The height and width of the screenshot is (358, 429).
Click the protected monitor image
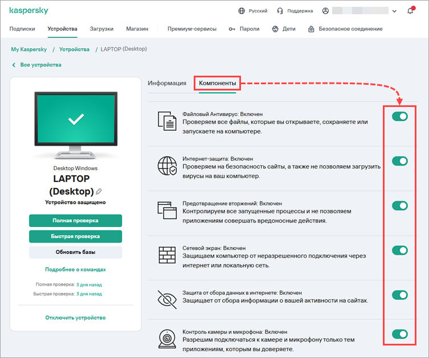point(76,125)
